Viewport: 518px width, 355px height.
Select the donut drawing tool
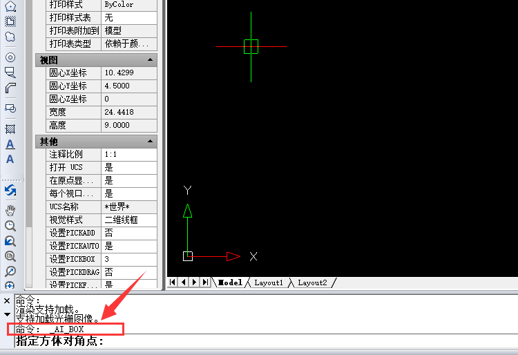pyautogui.click(x=10, y=57)
